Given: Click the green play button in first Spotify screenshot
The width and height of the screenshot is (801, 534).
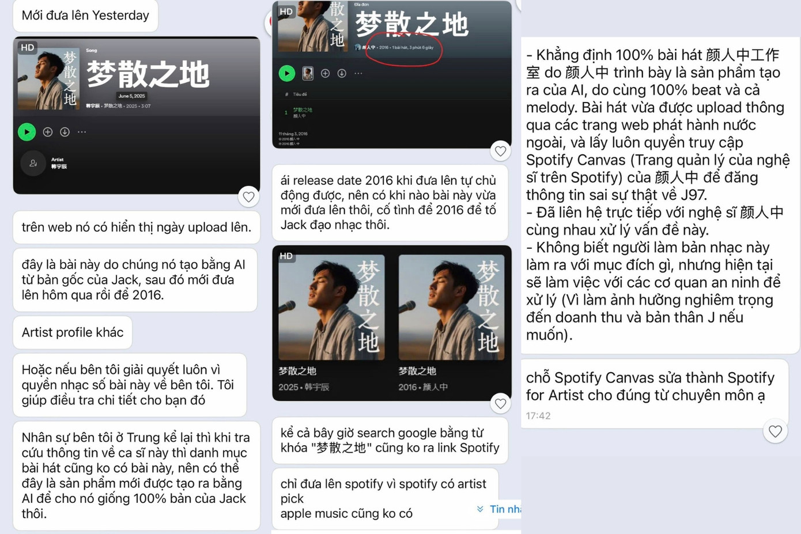Looking at the screenshot, I should [x=27, y=132].
